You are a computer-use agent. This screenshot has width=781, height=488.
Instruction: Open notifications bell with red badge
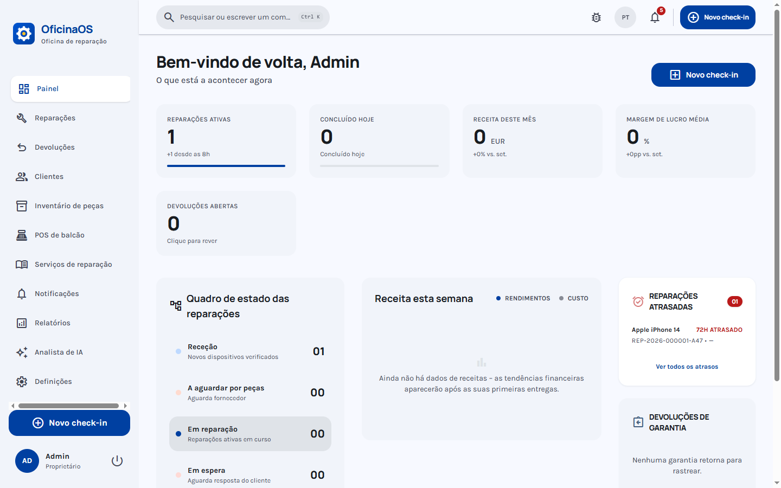(655, 17)
